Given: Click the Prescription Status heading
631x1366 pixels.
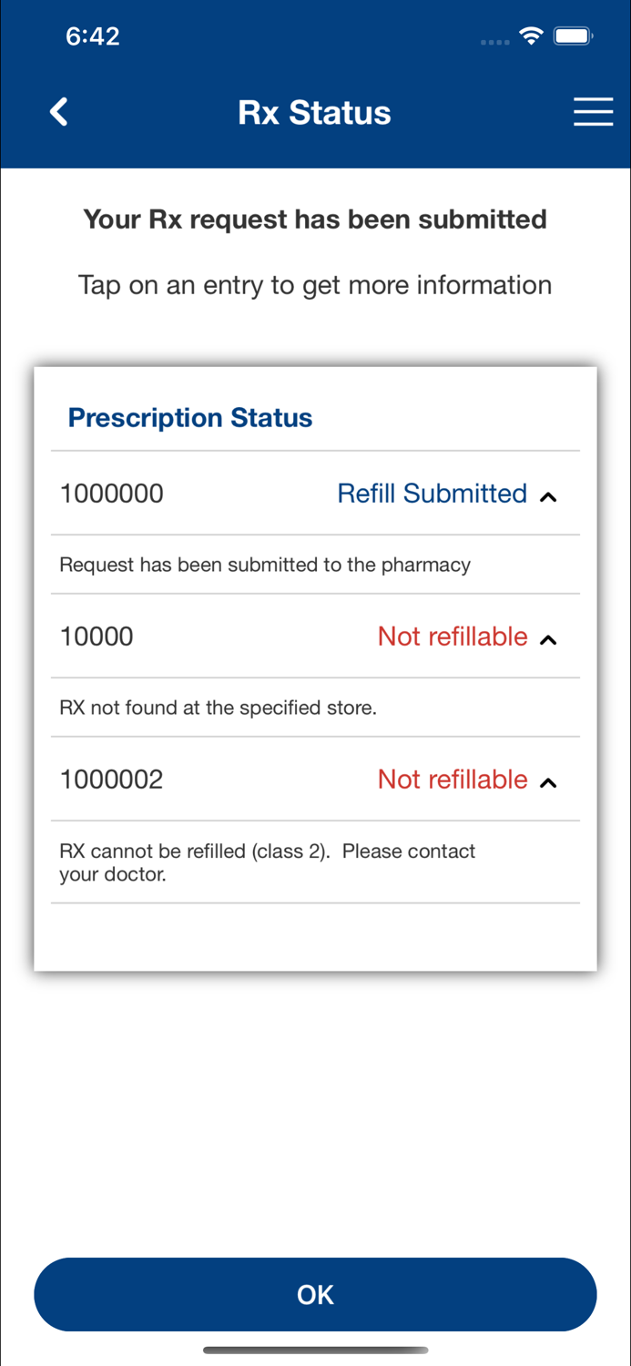Looking at the screenshot, I should (189, 417).
